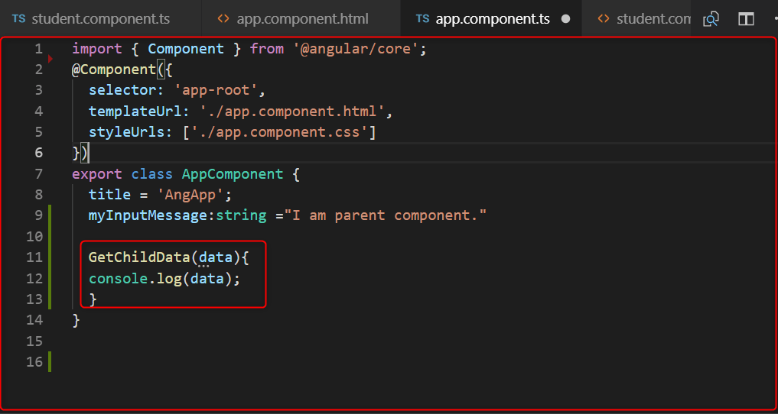Click the closing brace on line 14
The height and width of the screenshot is (414, 778).
76,320
